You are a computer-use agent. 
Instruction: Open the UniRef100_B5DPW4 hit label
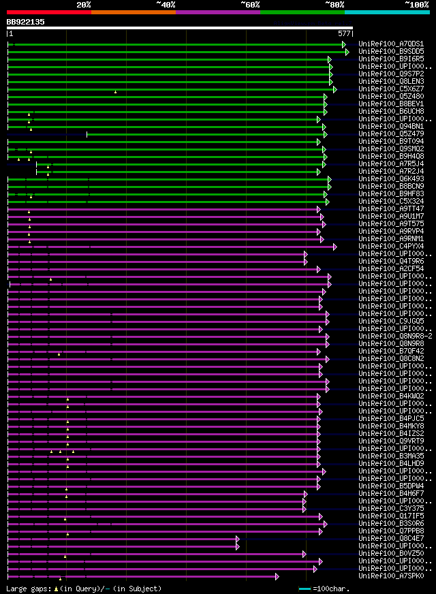tap(391, 486)
